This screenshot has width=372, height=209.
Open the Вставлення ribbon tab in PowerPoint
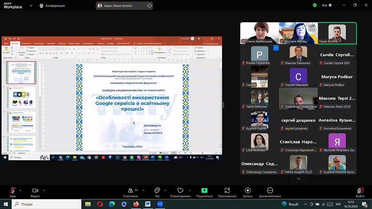pyautogui.click(x=26, y=43)
